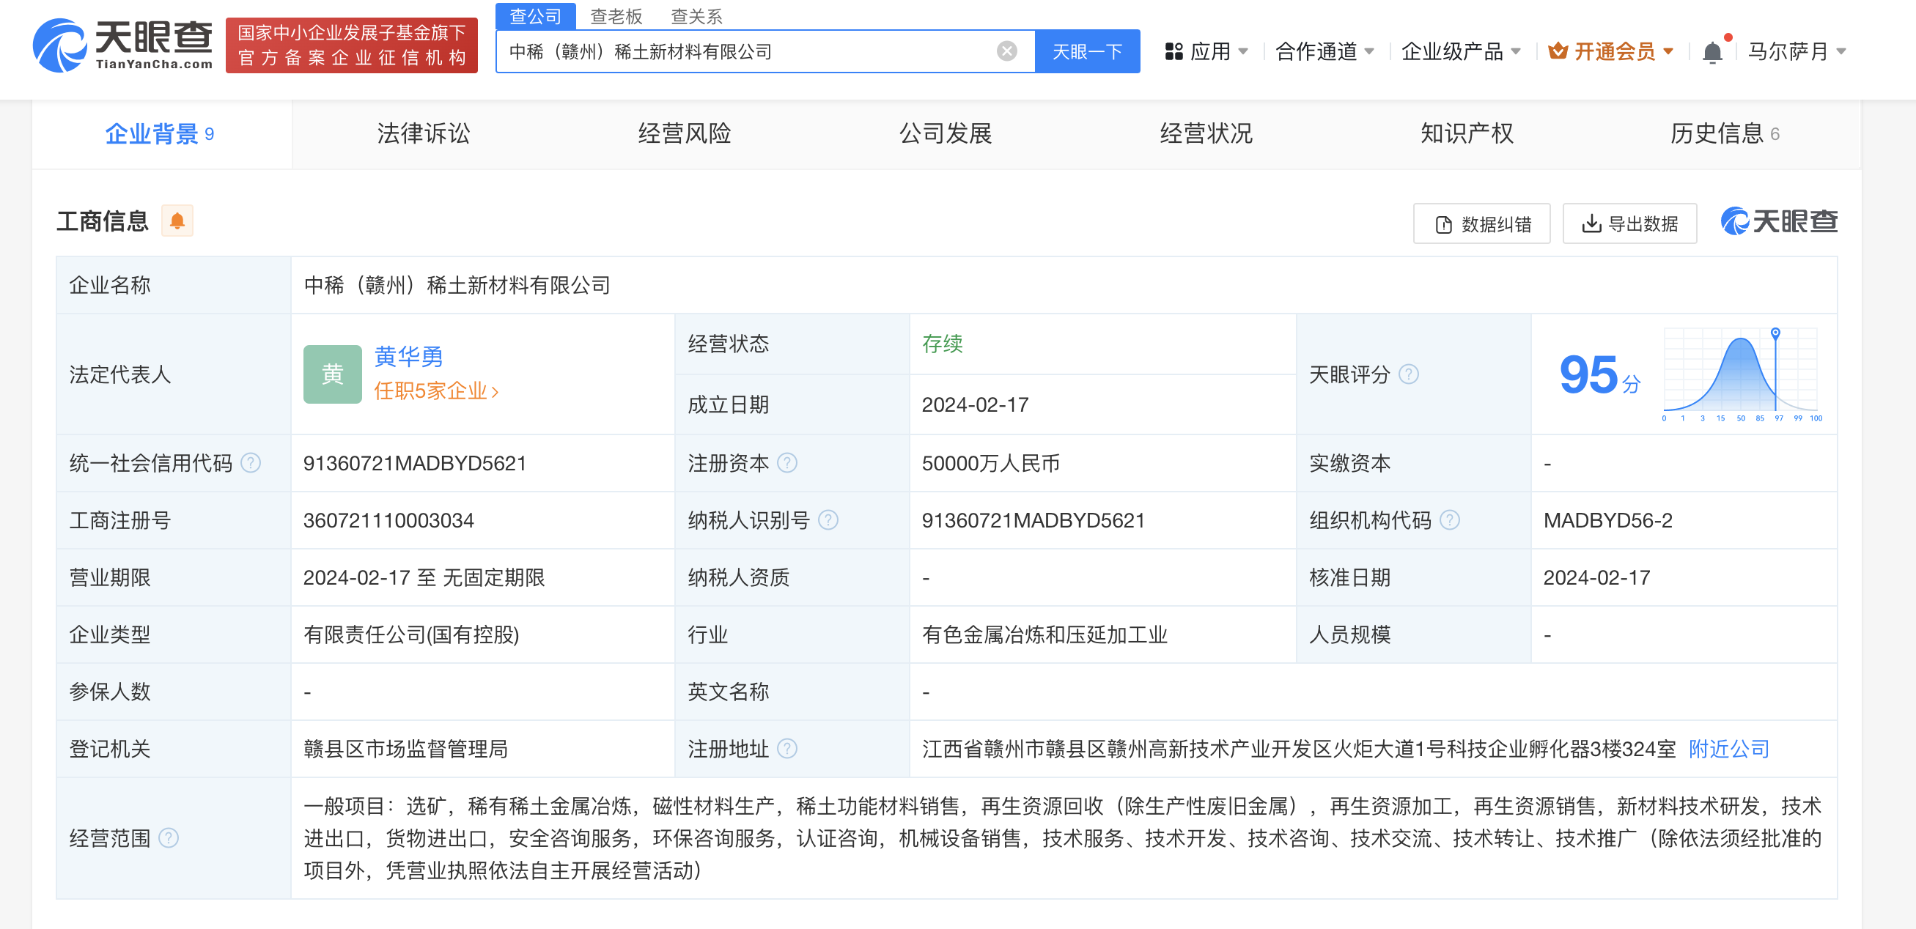
Task: Open the 附近公司 link
Action: 1728,749
